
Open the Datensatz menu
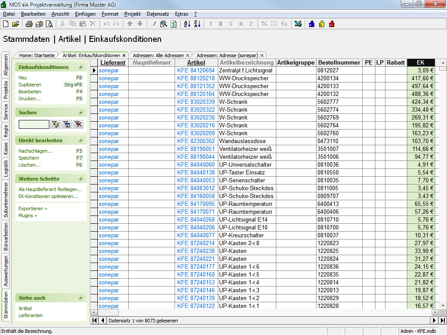click(158, 14)
